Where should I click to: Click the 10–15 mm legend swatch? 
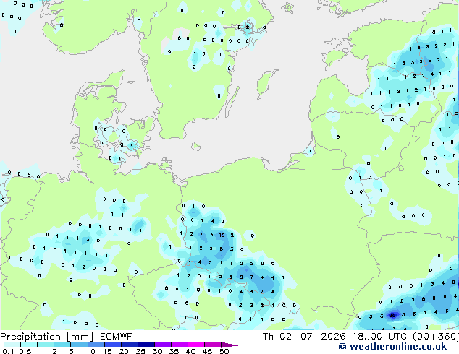(96, 345)
